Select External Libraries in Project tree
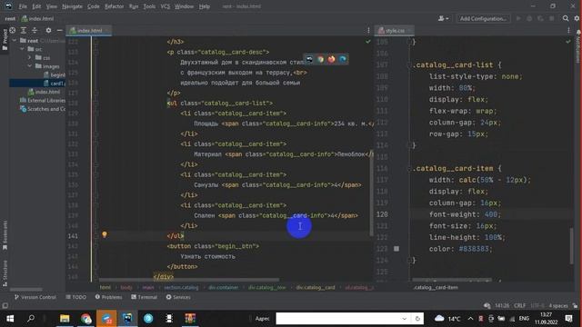Screen dimensions: 582x327 (x=43, y=100)
